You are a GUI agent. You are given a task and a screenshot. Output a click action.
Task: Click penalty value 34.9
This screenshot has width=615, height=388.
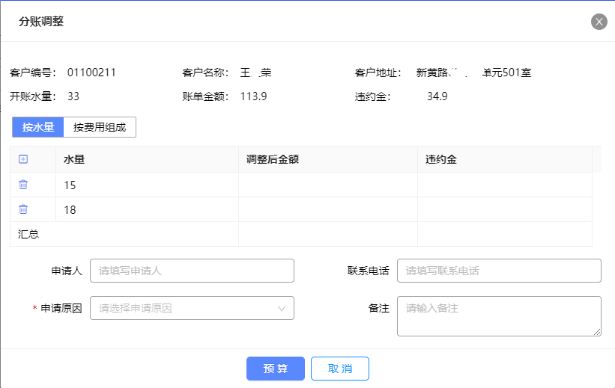point(437,96)
